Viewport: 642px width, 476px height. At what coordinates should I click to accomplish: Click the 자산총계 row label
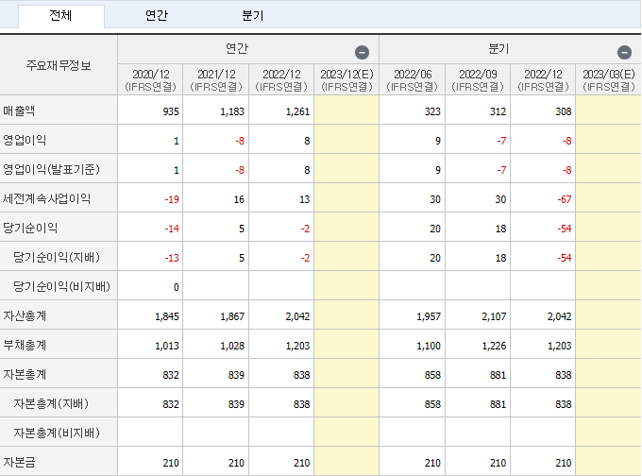(x=25, y=316)
